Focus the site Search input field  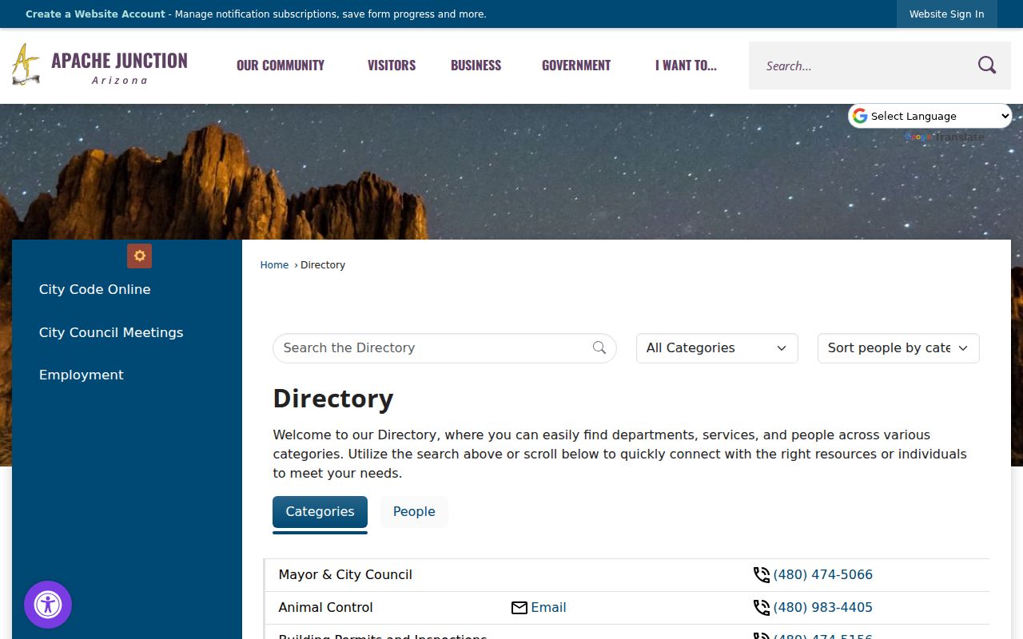pyautogui.click(x=863, y=65)
